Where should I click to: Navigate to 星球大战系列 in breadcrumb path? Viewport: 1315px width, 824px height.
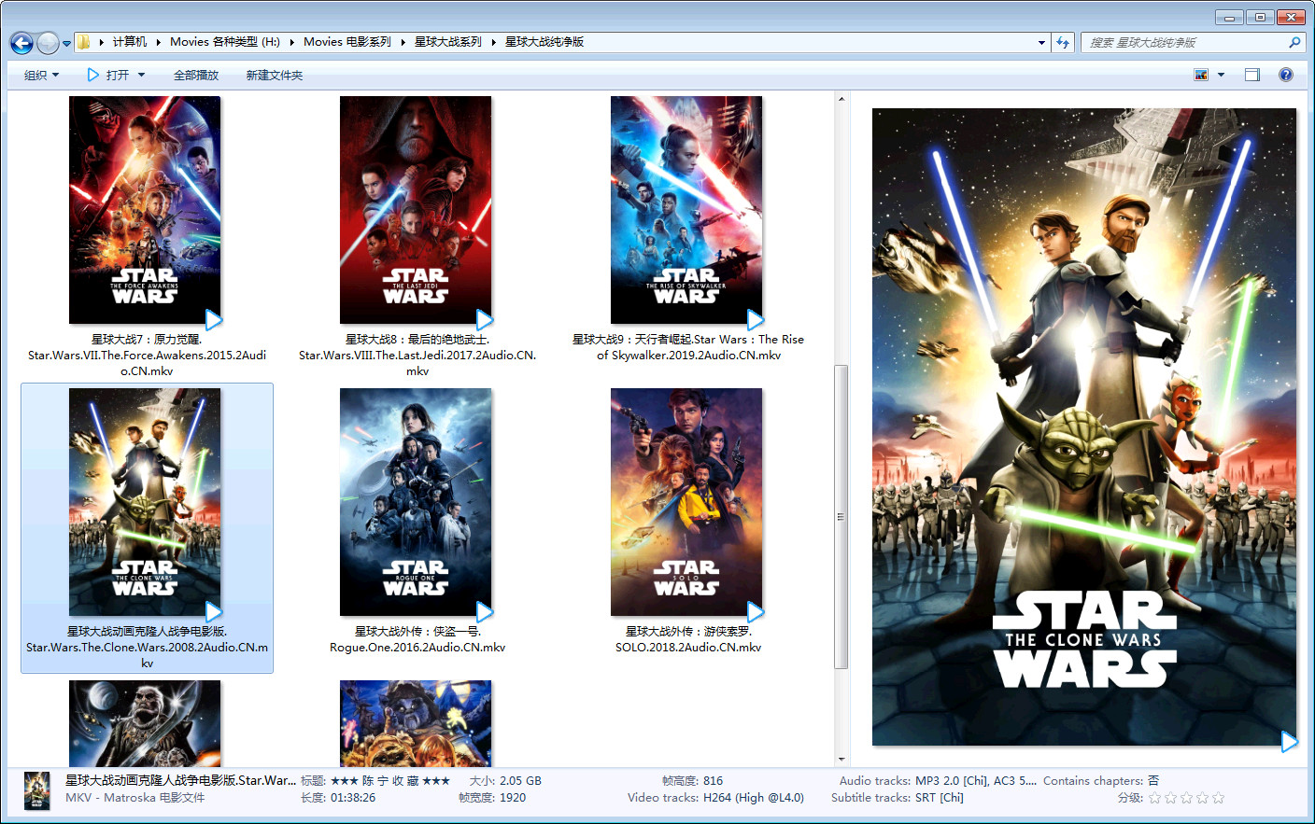click(448, 42)
